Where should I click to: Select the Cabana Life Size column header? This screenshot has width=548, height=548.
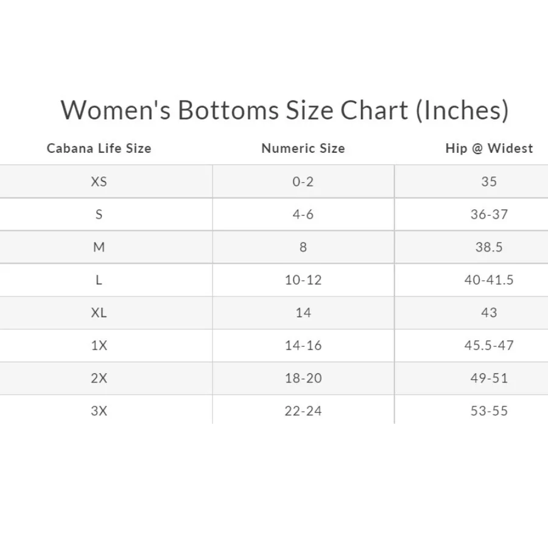[99, 149]
